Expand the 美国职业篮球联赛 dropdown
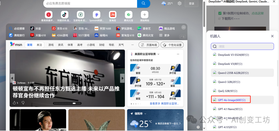279x131 pixels. (158, 54)
